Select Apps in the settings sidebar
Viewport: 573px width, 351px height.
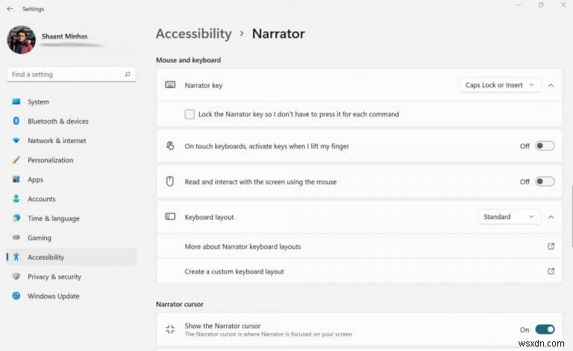pos(35,180)
